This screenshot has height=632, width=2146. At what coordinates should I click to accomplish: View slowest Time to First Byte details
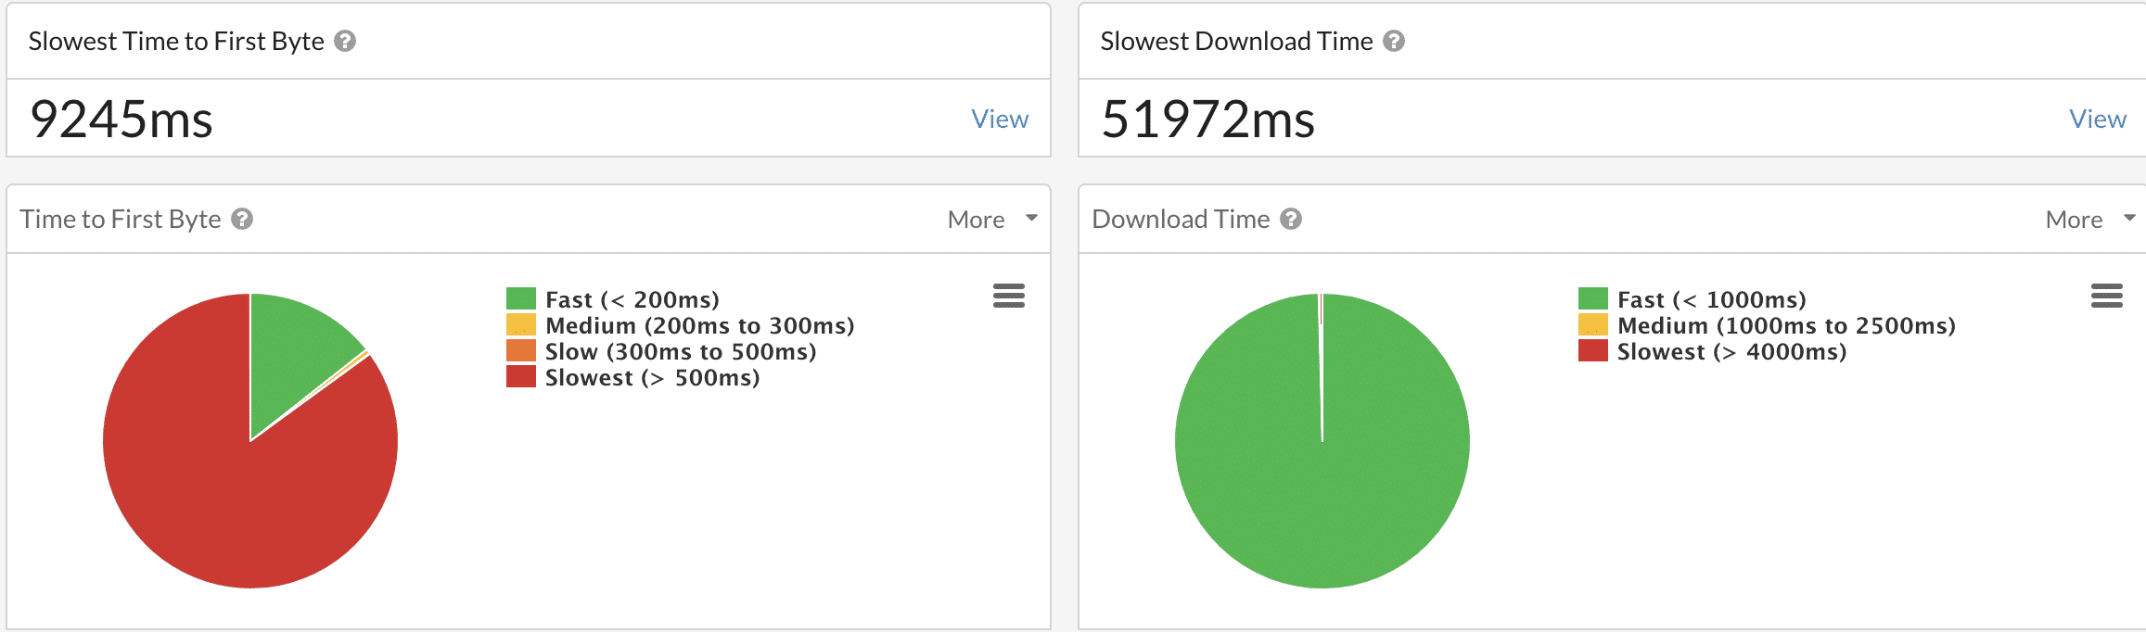(1000, 119)
